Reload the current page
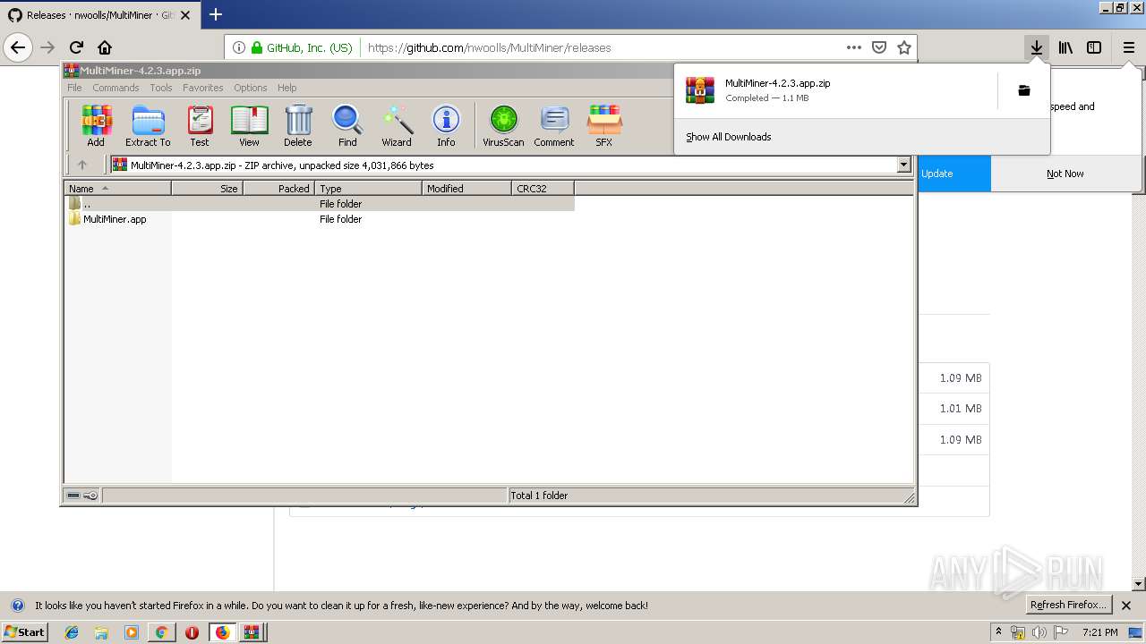This screenshot has width=1146, height=644. 76,47
